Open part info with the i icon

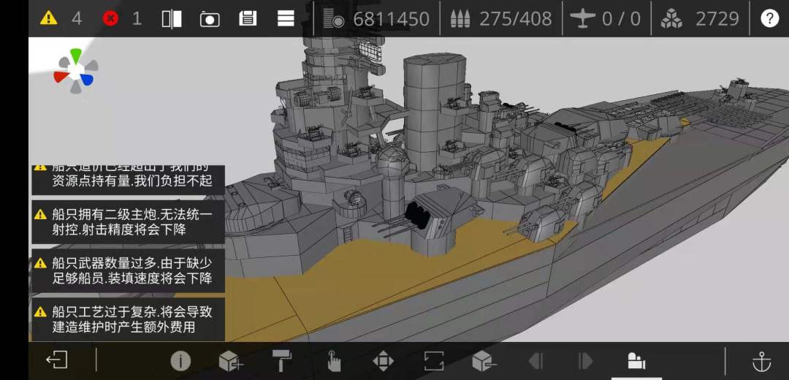[x=180, y=361]
